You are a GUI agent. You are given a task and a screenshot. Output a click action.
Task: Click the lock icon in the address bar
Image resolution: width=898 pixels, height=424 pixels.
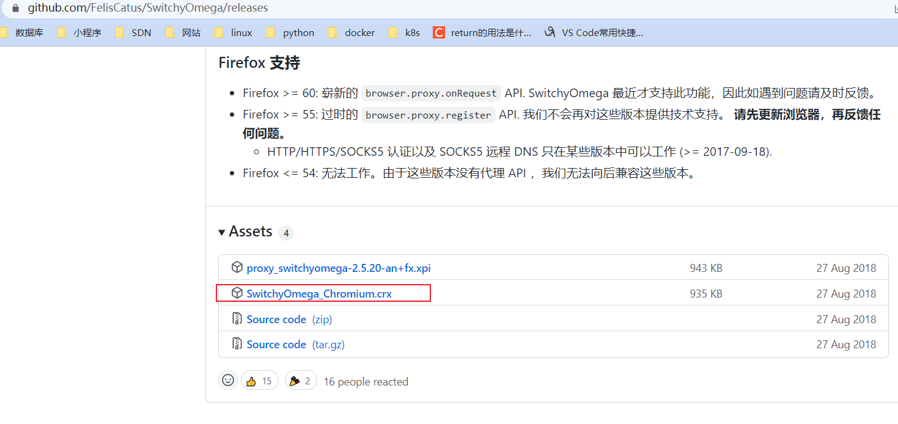pos(15,8)
